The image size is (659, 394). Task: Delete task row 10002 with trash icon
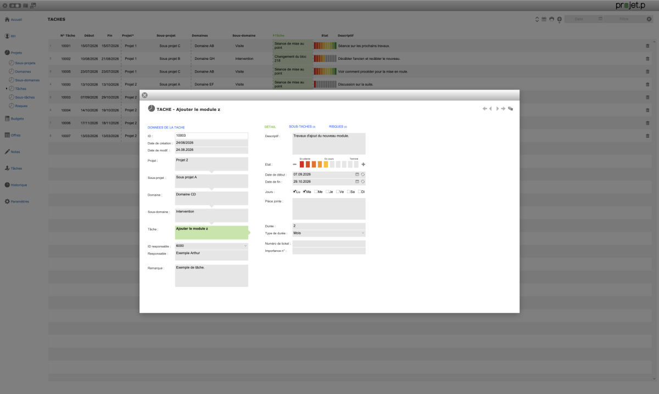(647, 58)
